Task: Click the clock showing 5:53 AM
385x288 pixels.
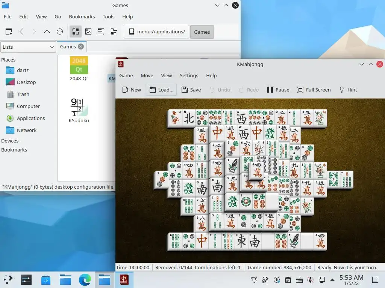Action: click(352, 280)
